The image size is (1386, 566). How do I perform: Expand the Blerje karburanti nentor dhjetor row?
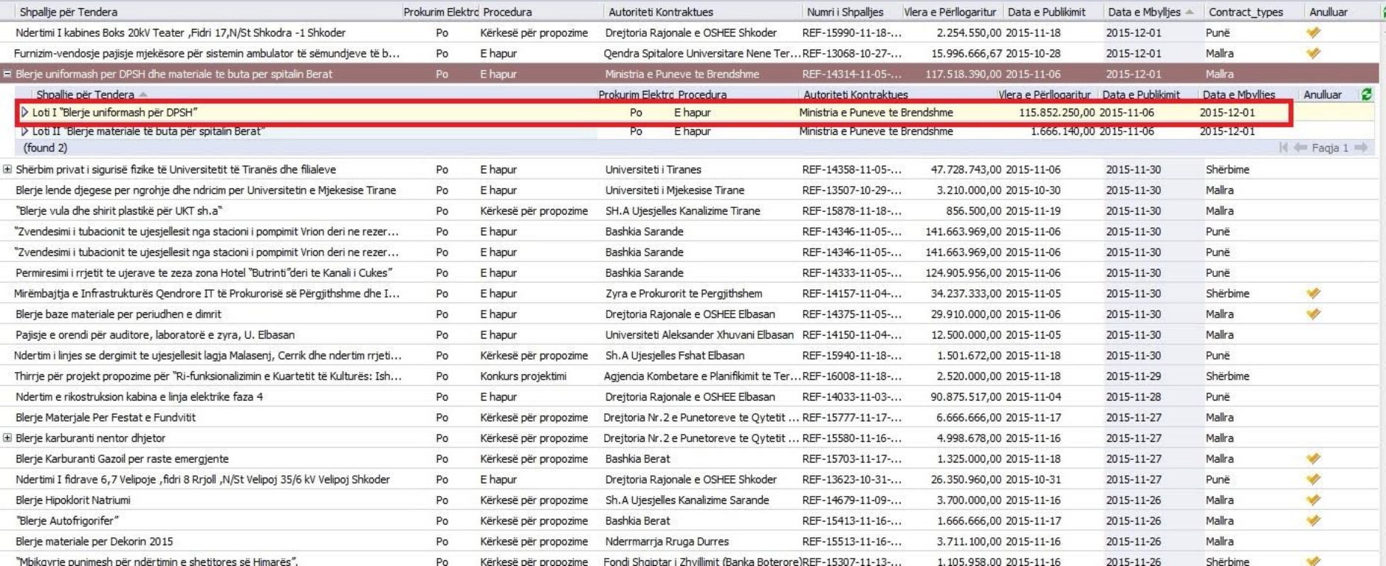pyautogui.click(x=7, y=438)
